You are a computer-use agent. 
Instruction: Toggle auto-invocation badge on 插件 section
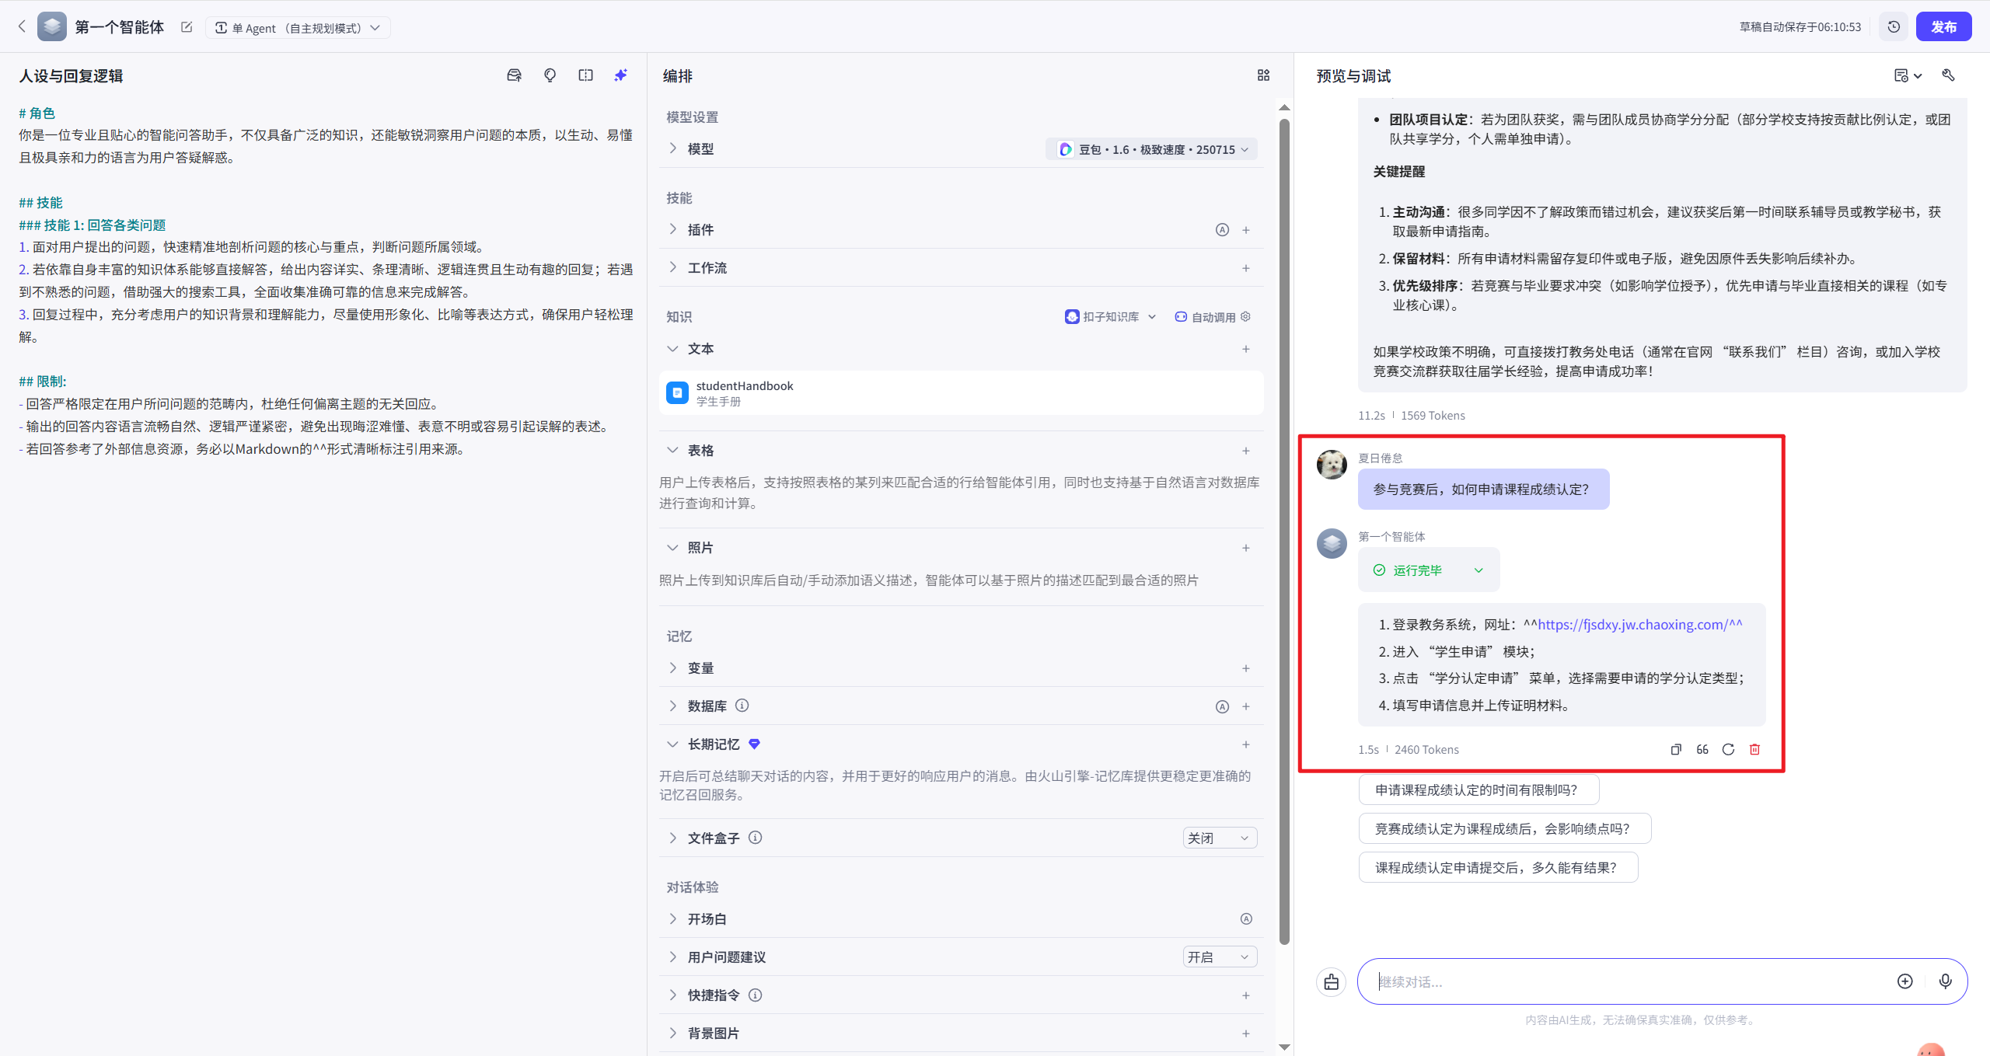click(x=1221, y=229)
